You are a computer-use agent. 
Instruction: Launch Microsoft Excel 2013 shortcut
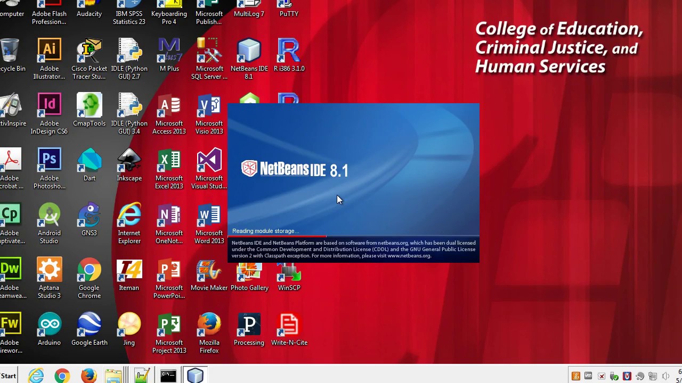pyautogui.click(x=169, y=168)
